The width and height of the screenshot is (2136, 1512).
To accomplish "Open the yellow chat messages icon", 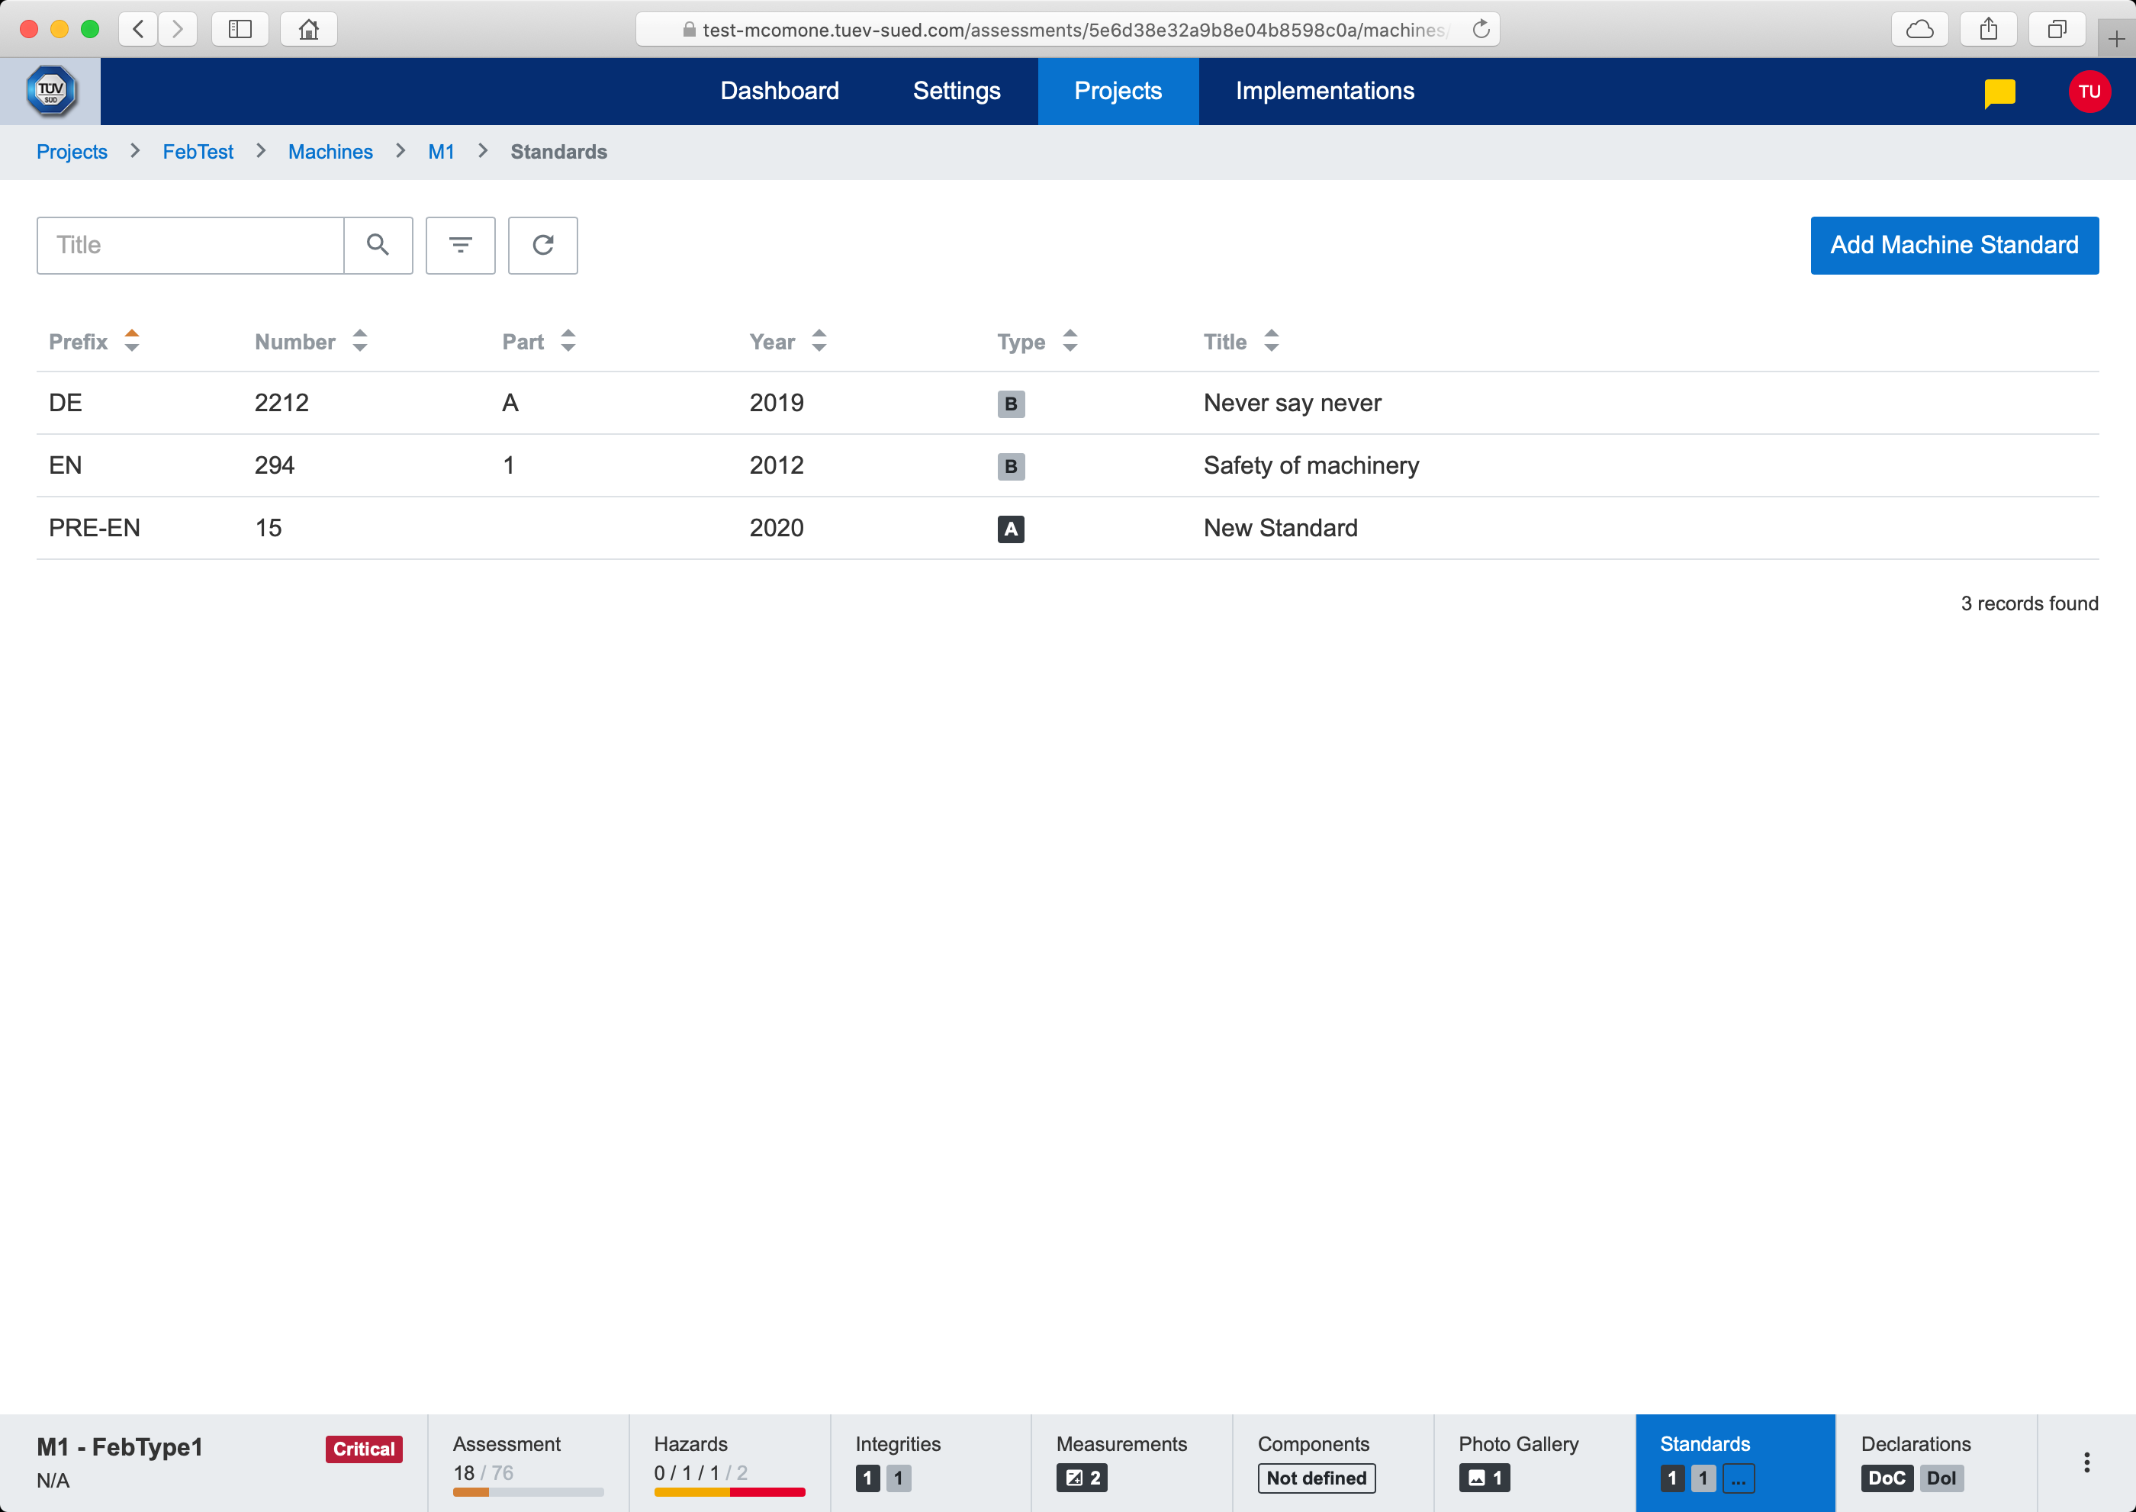I will (x=1999, y=92).
